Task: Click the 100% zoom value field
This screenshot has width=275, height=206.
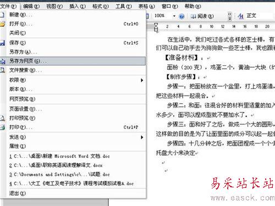Action: point(162,16)
